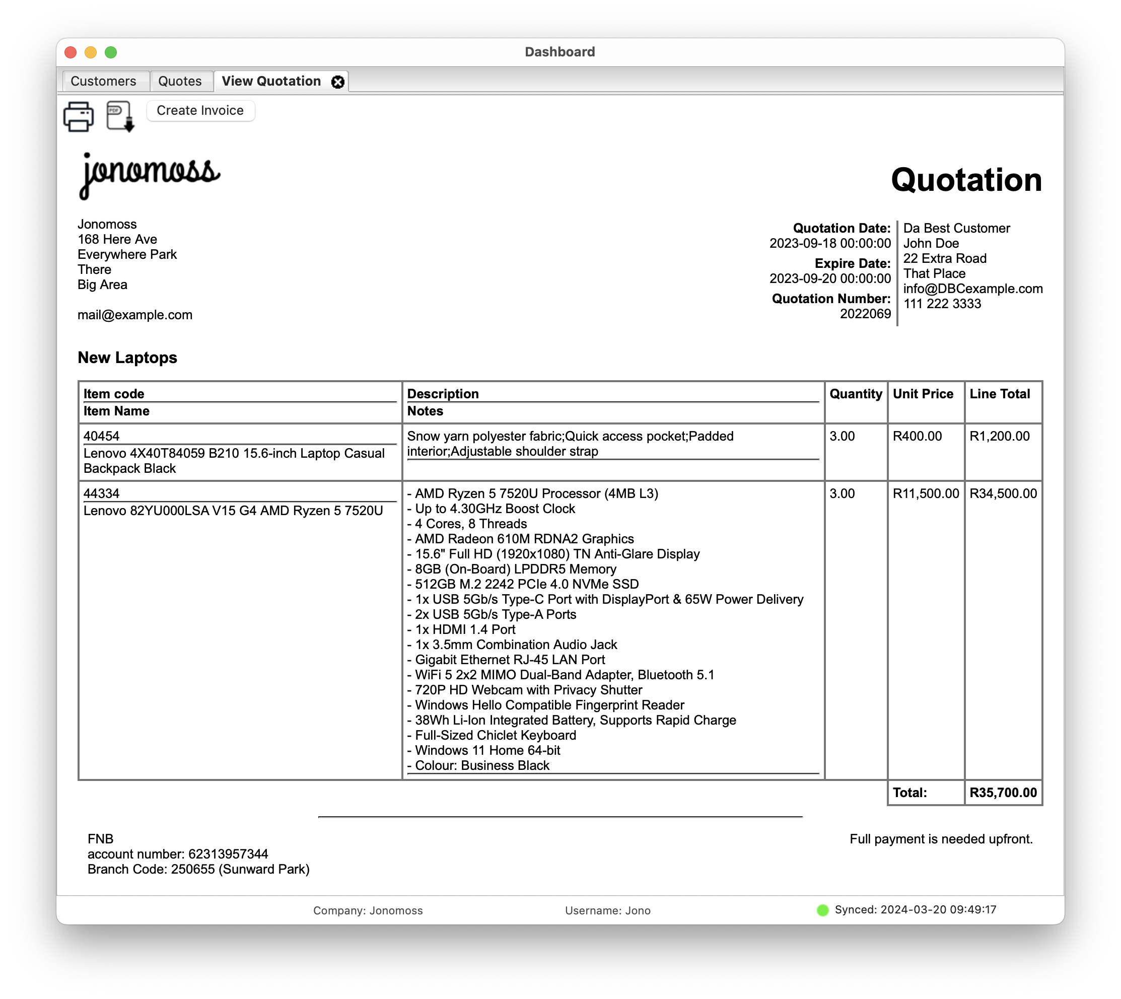The image size is (1121, 999).
Task: Click the red close window button
Action: coord(71,52)
